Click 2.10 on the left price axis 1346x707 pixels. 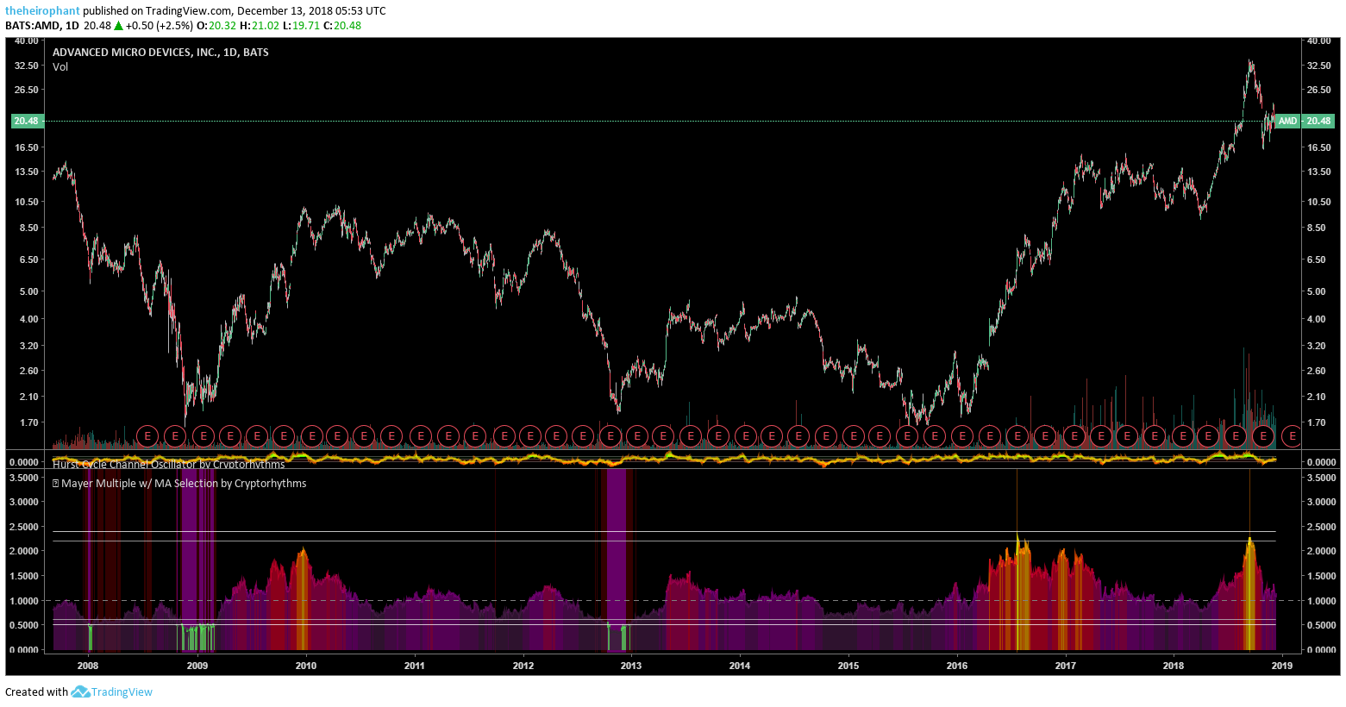(28, 397)
